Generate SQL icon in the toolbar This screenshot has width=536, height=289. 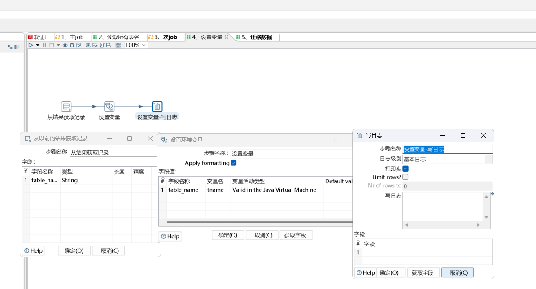click(x=101, y=45)
